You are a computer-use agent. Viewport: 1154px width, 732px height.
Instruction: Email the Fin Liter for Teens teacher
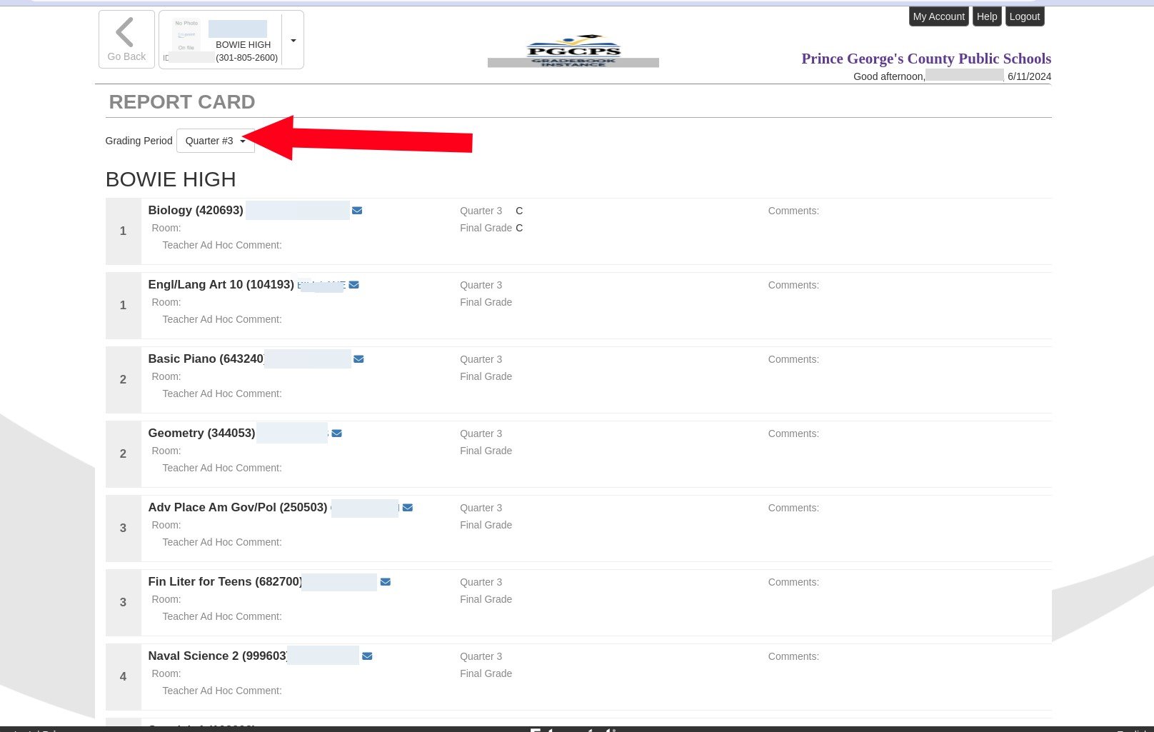point(386,582)
